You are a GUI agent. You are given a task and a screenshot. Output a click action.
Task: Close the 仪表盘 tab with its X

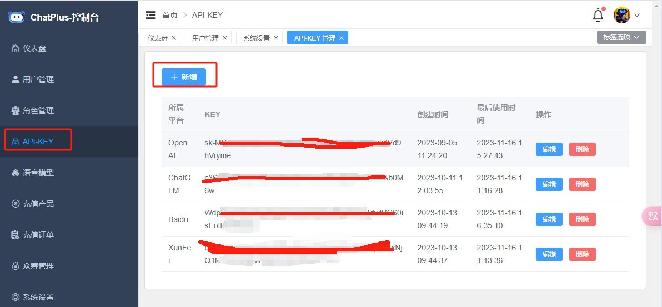click(174, 38)
